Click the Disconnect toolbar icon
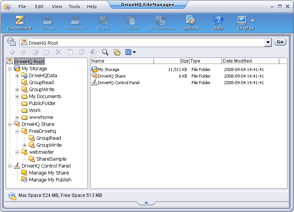The image size is (294, 212). [19, 20]
